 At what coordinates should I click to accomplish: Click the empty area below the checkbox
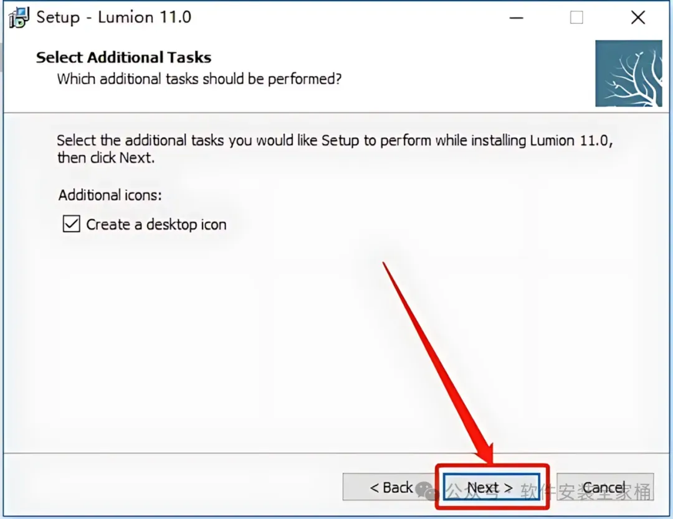(300, 343)
